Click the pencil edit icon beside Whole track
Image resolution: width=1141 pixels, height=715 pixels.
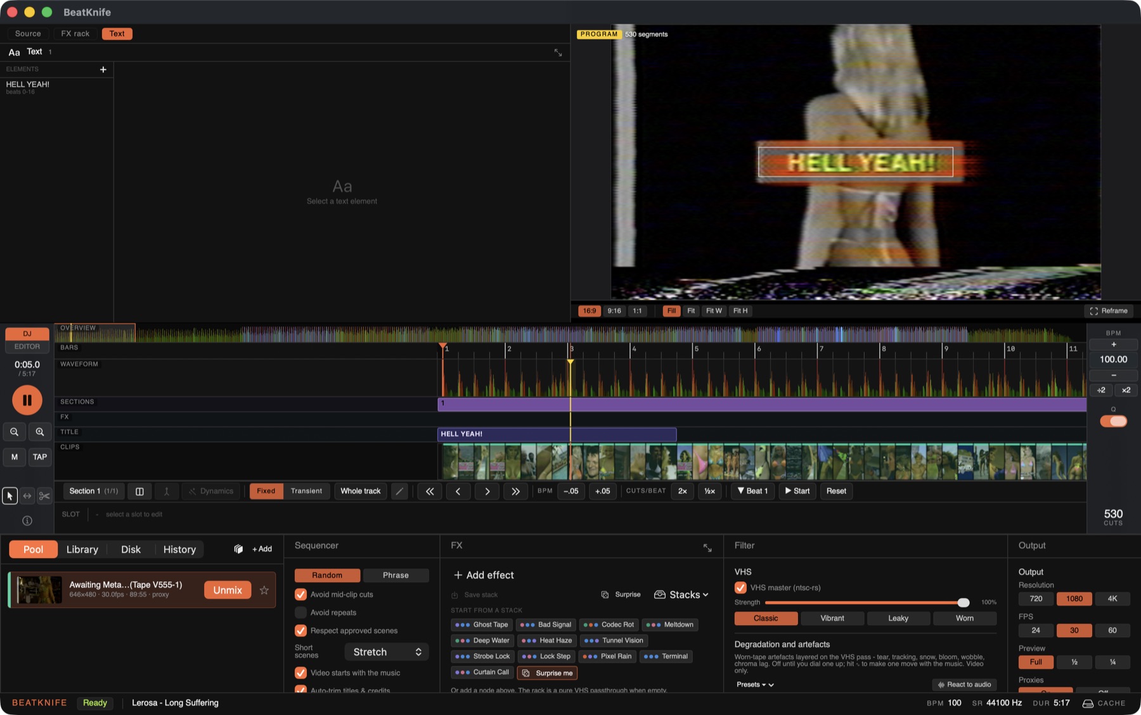point(399,491)
